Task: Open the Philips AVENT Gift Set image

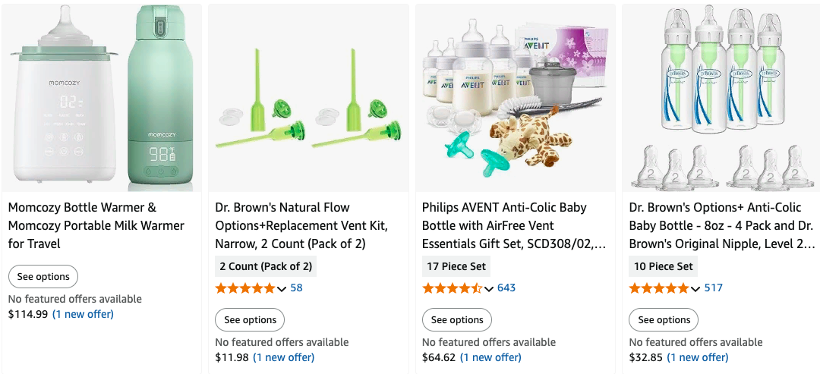Action: [516, 99]
